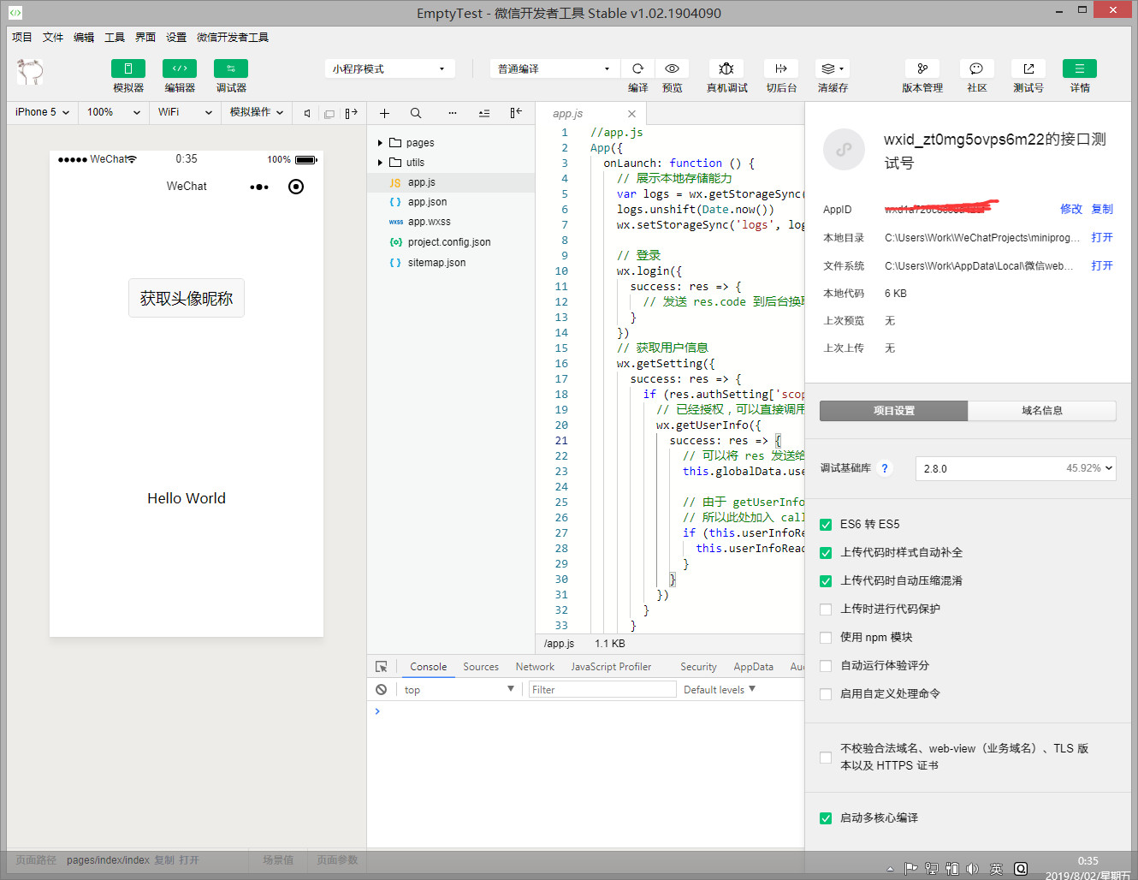Screen dimensions: 1138x880
Task: Enable 自动运行体验评分
Action: point(826,666)
